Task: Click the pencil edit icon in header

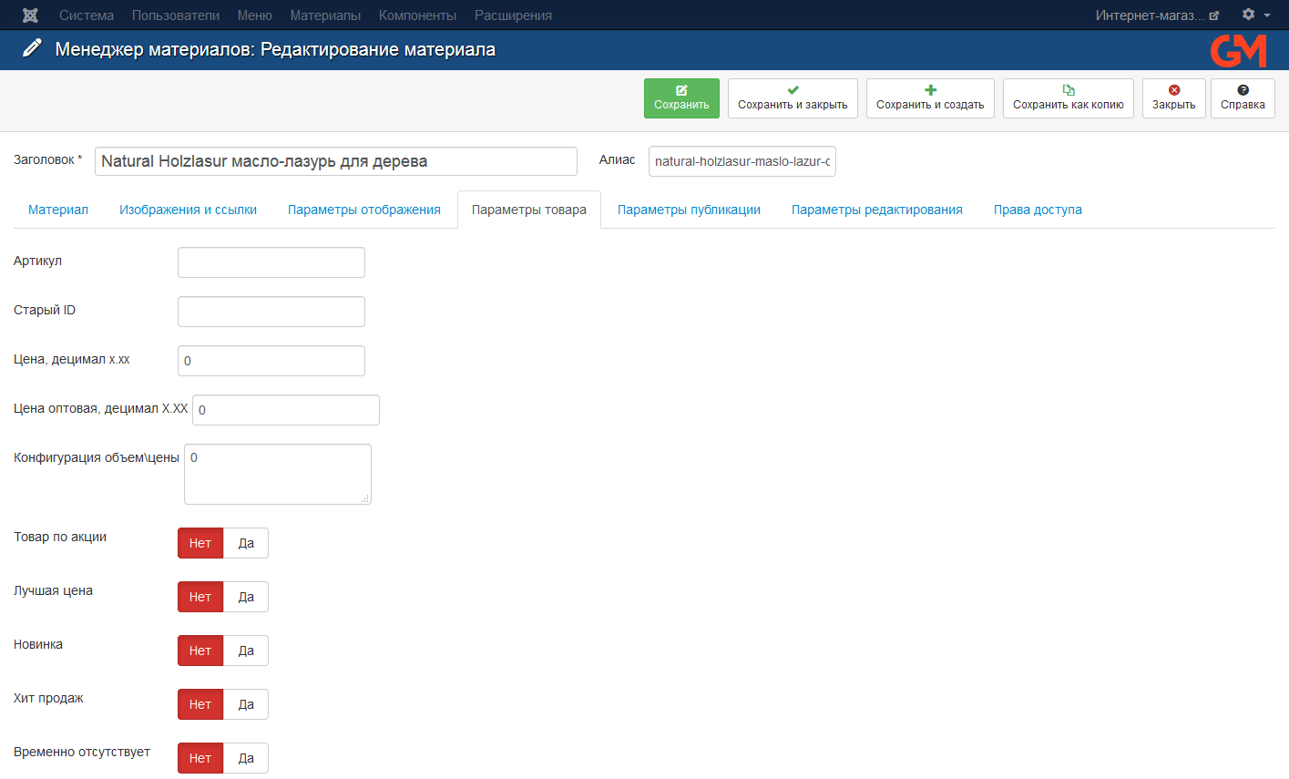Action: click(x=33, y=48)
